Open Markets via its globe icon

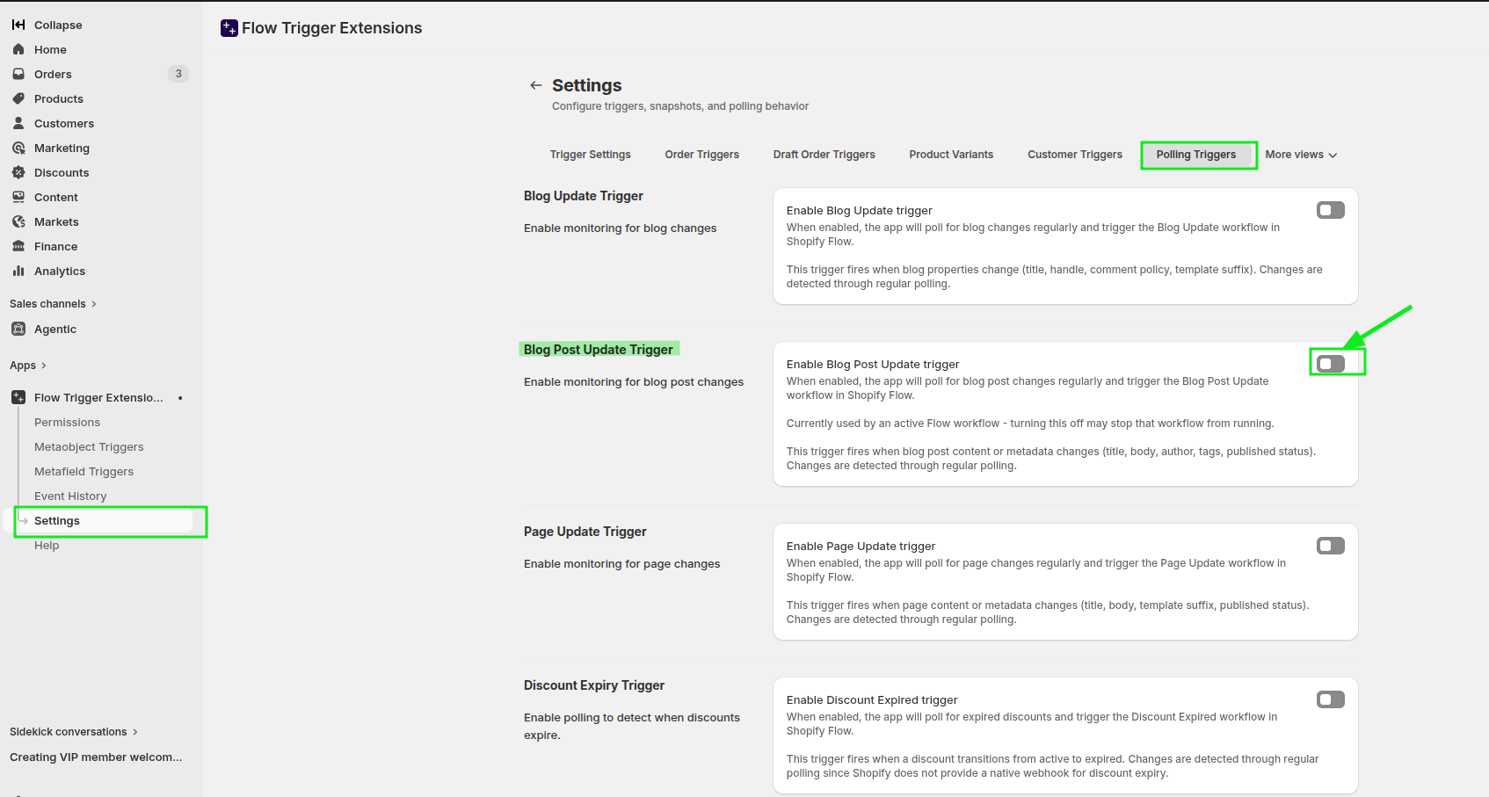tap(18, 221)
